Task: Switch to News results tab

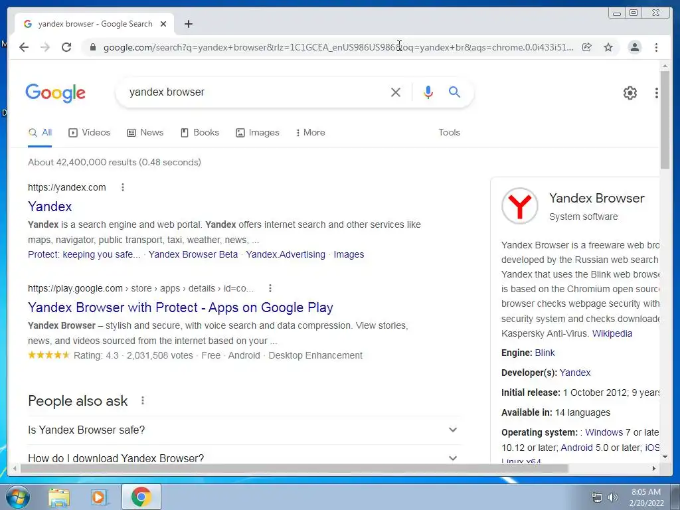Action: pos(145,133)
